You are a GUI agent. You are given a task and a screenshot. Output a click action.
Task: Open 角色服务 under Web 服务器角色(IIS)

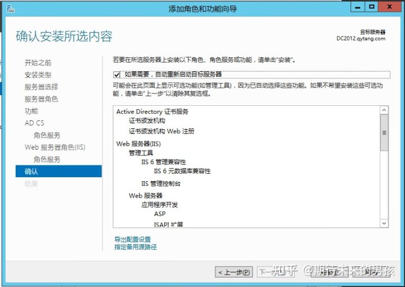pos(47,159)
